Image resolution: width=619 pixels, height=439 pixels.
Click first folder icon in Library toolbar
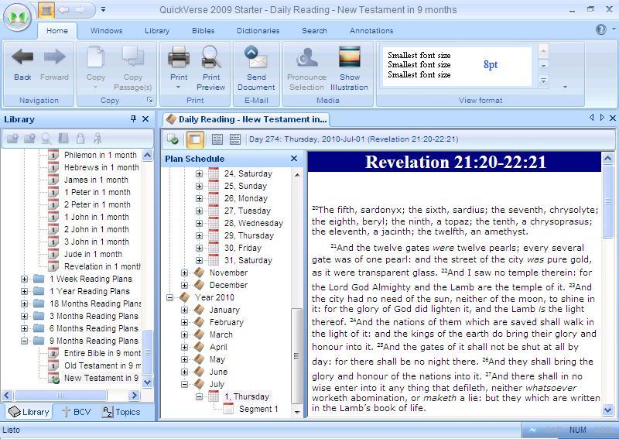pyautogui.click(x=12, y=139)
